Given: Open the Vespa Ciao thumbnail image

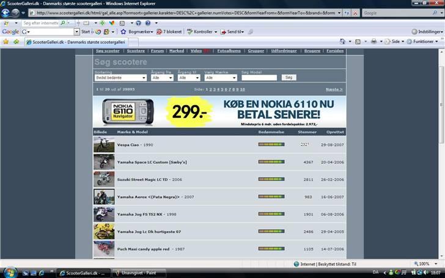Looking at the screenshot, I should 104,145.
